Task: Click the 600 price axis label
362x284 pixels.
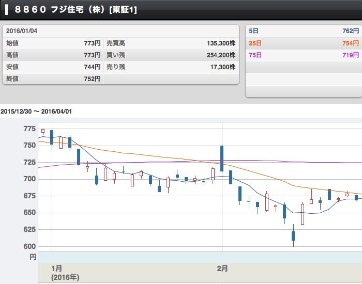Action: (29, 246)
